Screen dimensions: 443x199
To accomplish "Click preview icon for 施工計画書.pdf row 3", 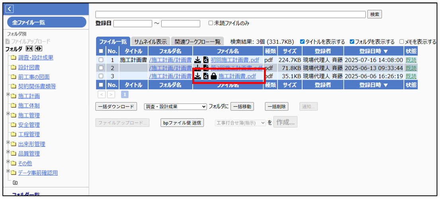I will 206,76.
